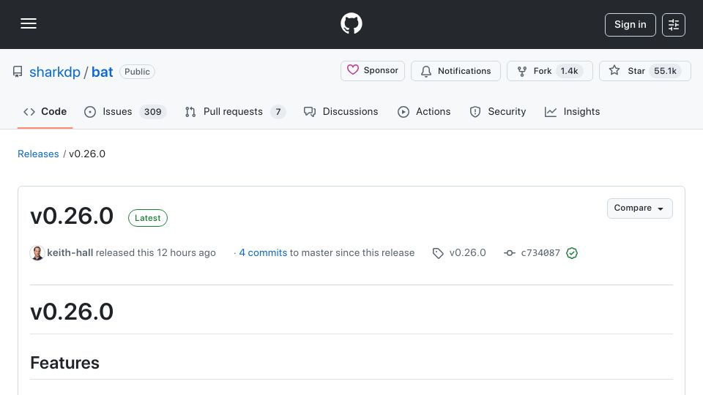Click the tag icon beside v0.26.0

(438, 254)
